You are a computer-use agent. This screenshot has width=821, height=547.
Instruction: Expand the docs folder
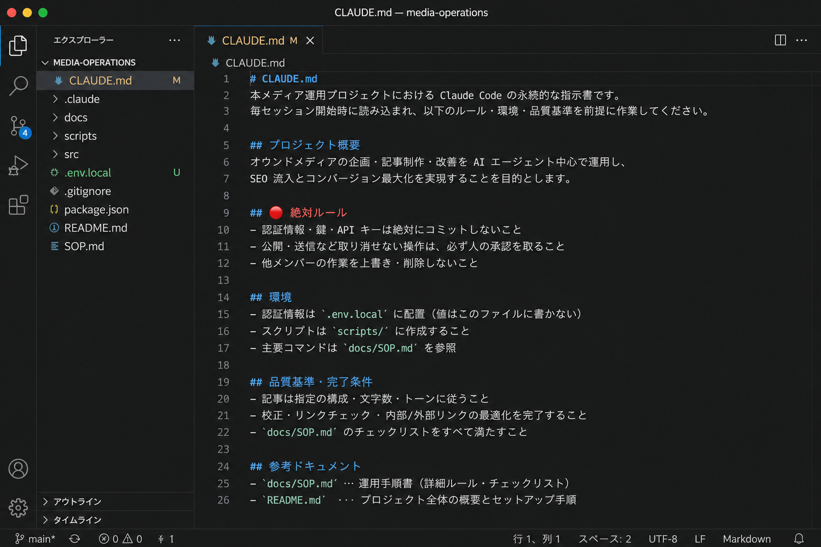click(115, 118)
